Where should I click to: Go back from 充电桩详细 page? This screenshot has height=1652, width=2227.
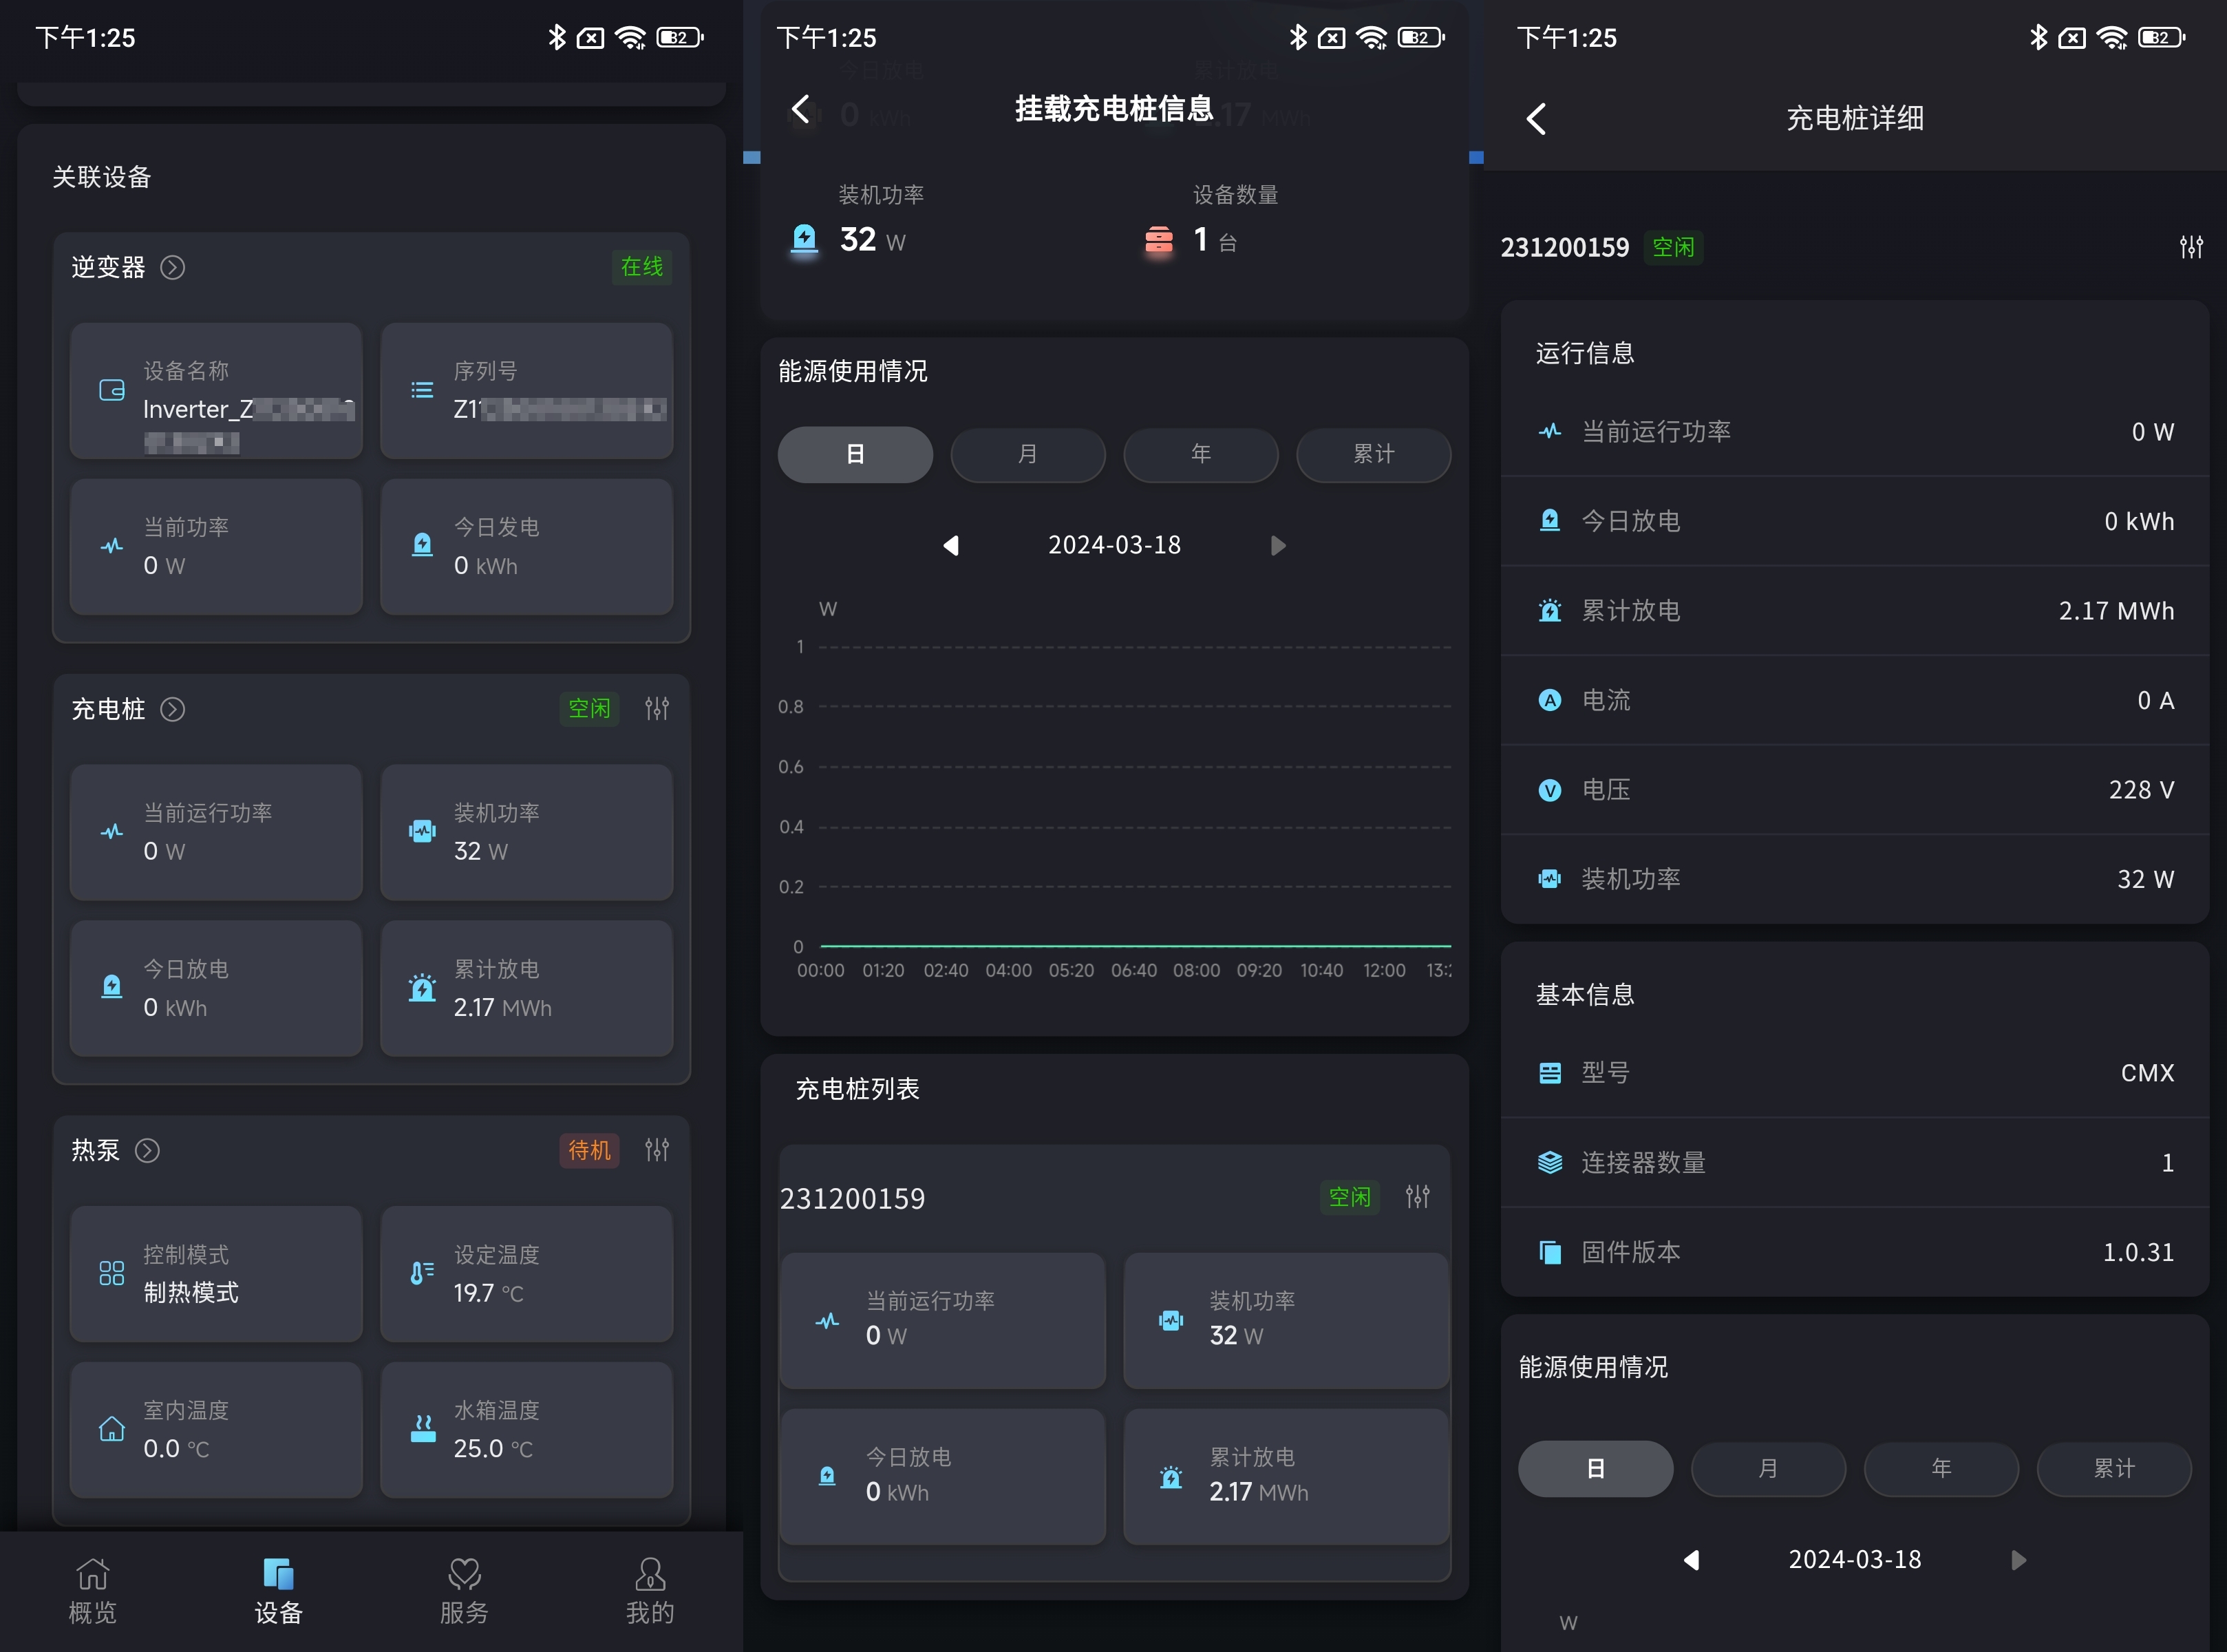1536,119
